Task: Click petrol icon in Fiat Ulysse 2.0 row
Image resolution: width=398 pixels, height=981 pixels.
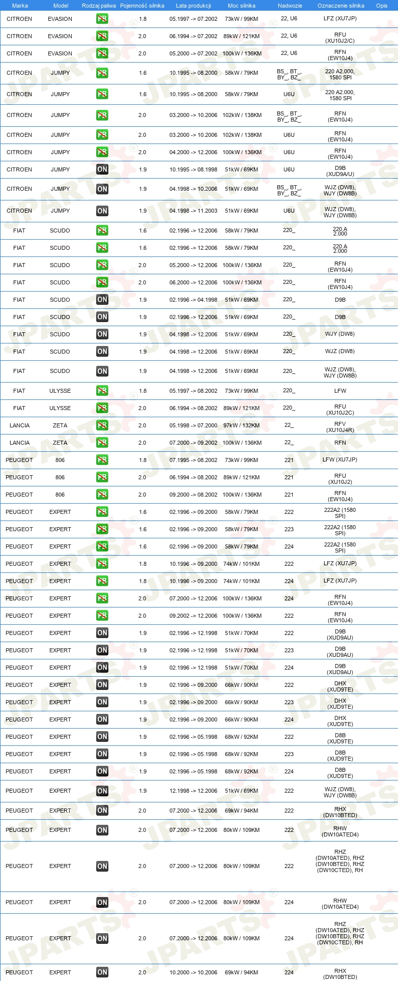Action: point(102,408)
